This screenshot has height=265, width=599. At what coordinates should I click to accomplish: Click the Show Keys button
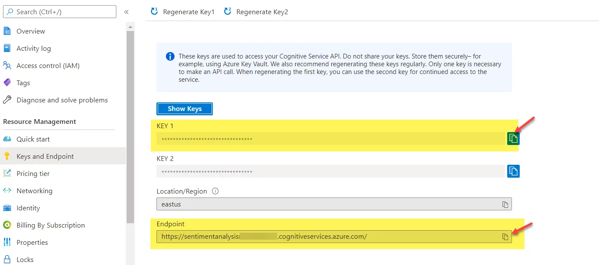[184, 108]
